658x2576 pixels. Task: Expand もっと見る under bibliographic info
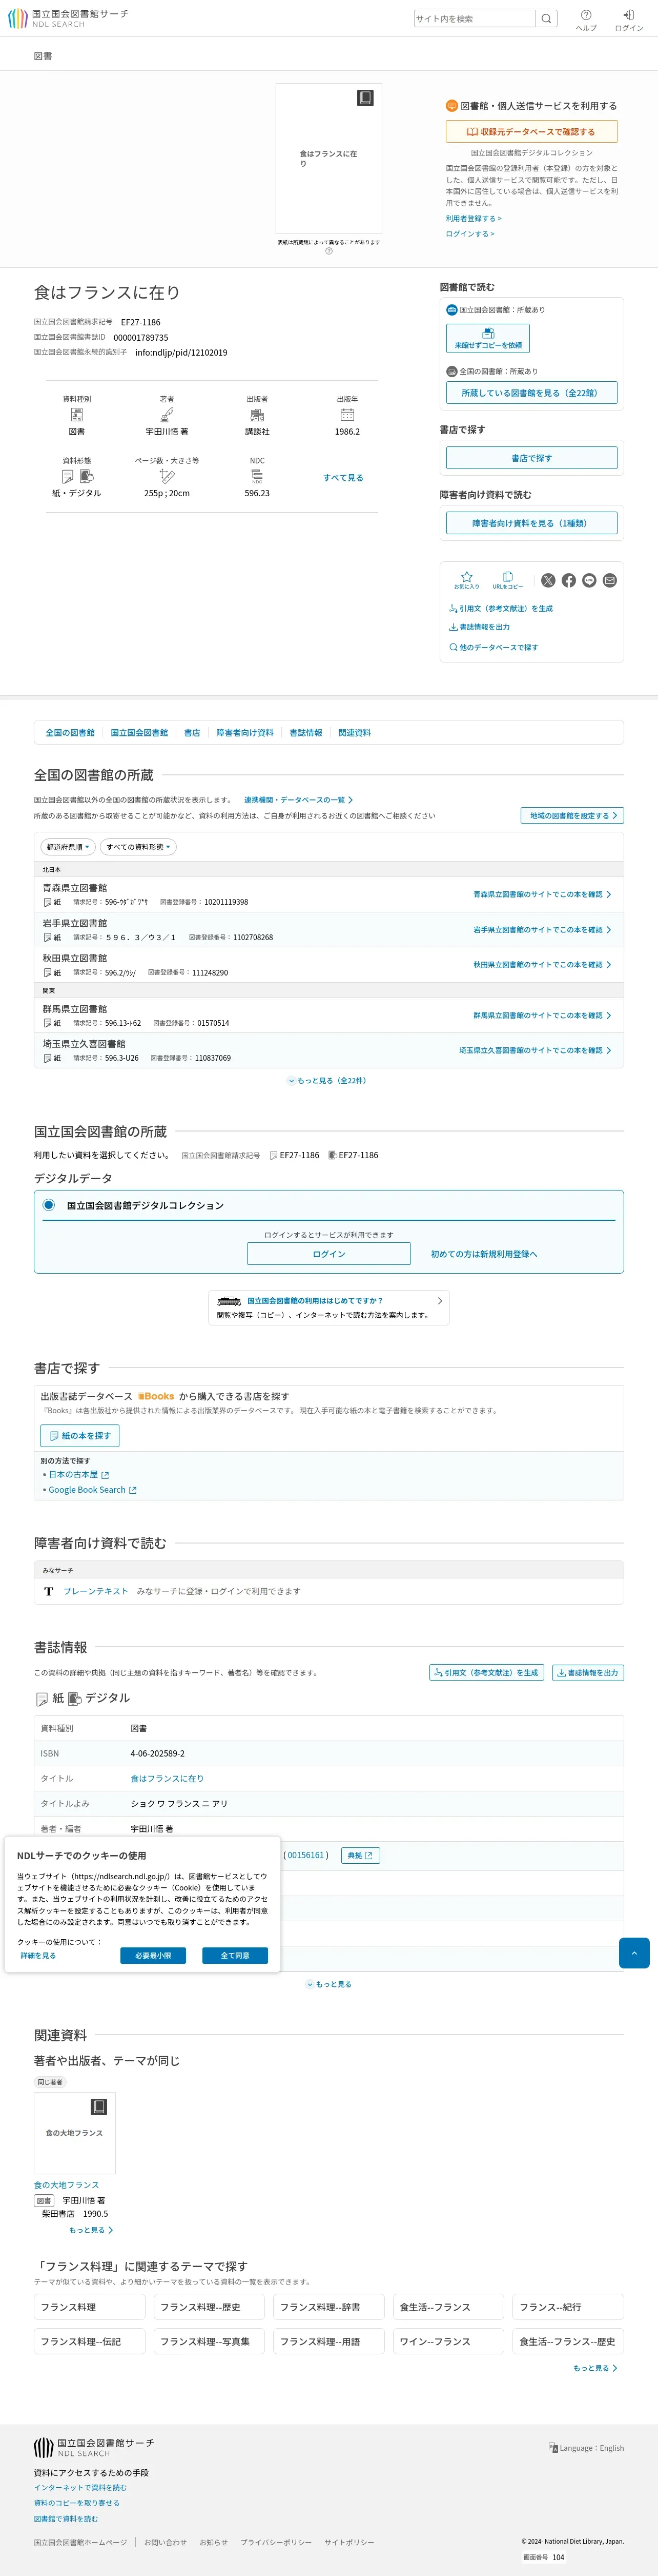(x=328, y=1984)
